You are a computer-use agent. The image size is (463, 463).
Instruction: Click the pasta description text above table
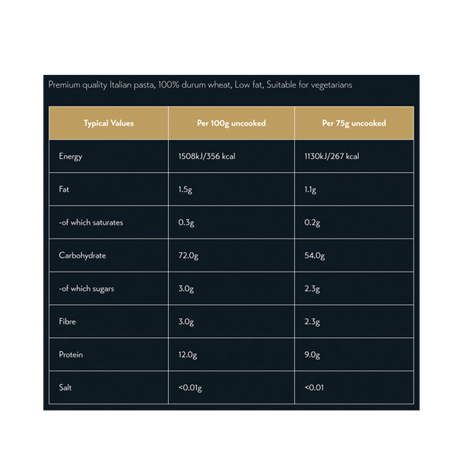point(200,85)
